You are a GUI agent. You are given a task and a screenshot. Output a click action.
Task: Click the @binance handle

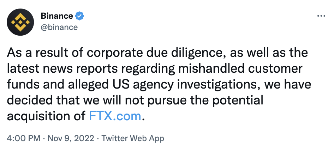tap(59, 27)
